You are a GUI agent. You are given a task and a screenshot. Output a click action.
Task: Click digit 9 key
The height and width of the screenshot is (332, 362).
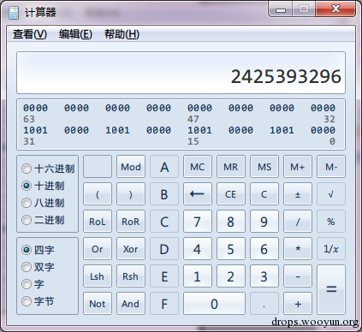tap(264, 222)
